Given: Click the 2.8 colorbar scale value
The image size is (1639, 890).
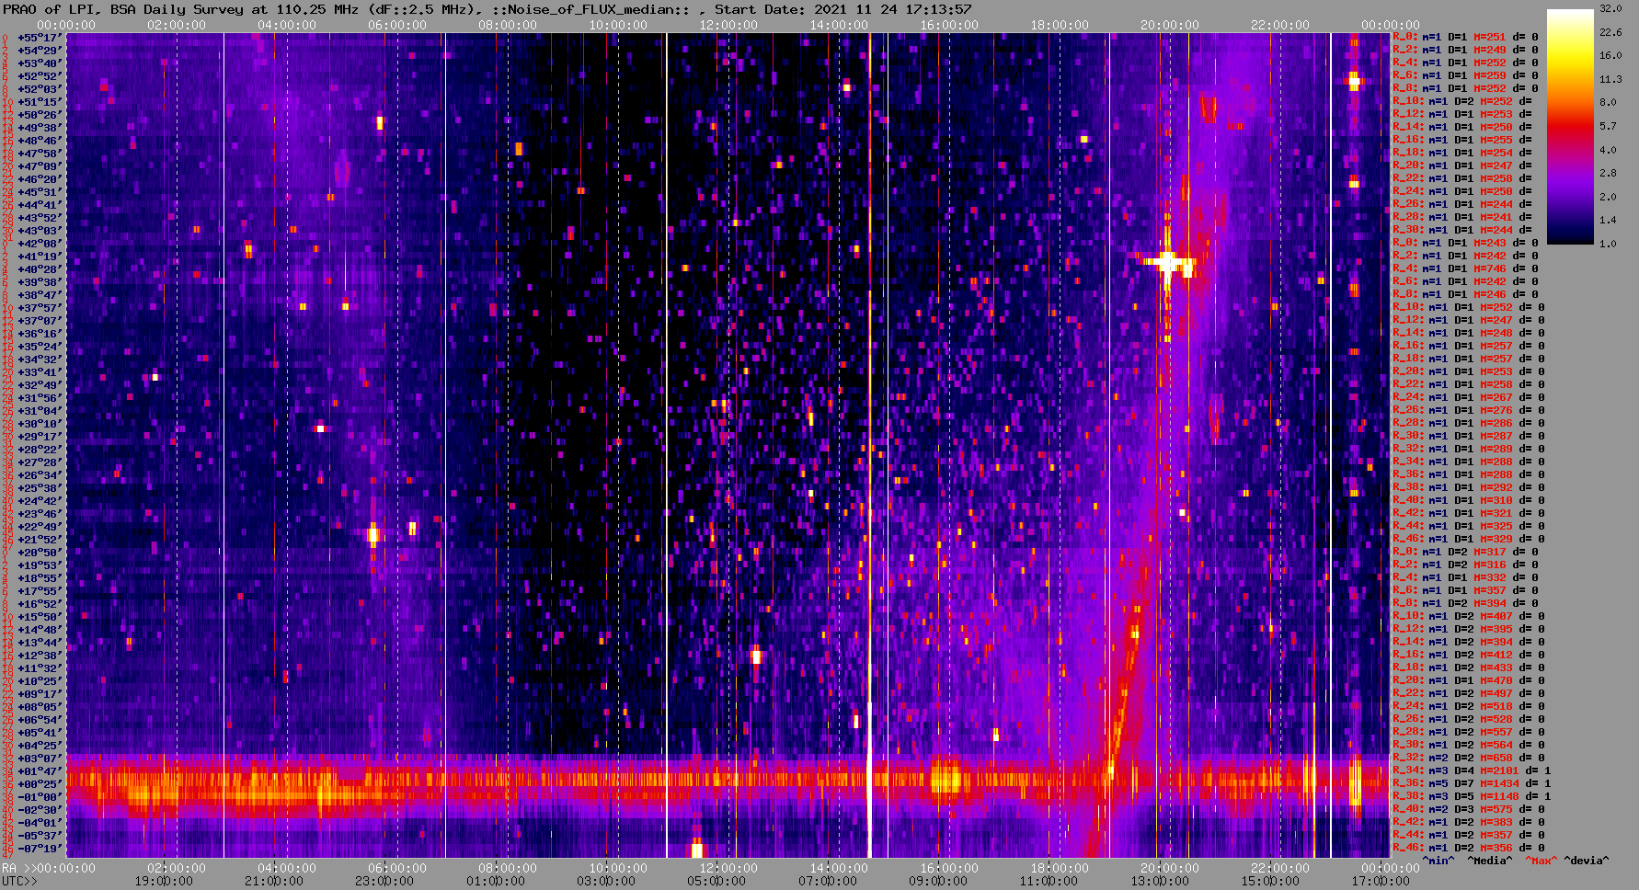Looking at the screenshot, I should point(1608,173).
